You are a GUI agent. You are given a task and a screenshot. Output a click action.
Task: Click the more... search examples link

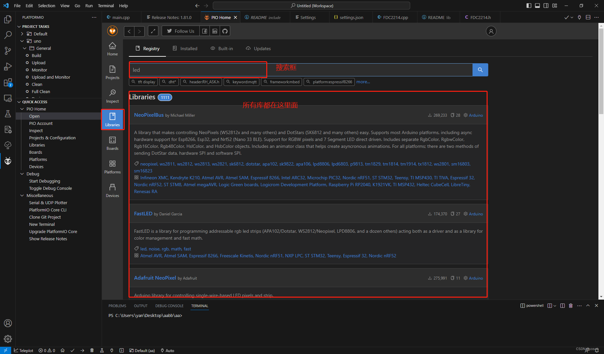point(363,82)
